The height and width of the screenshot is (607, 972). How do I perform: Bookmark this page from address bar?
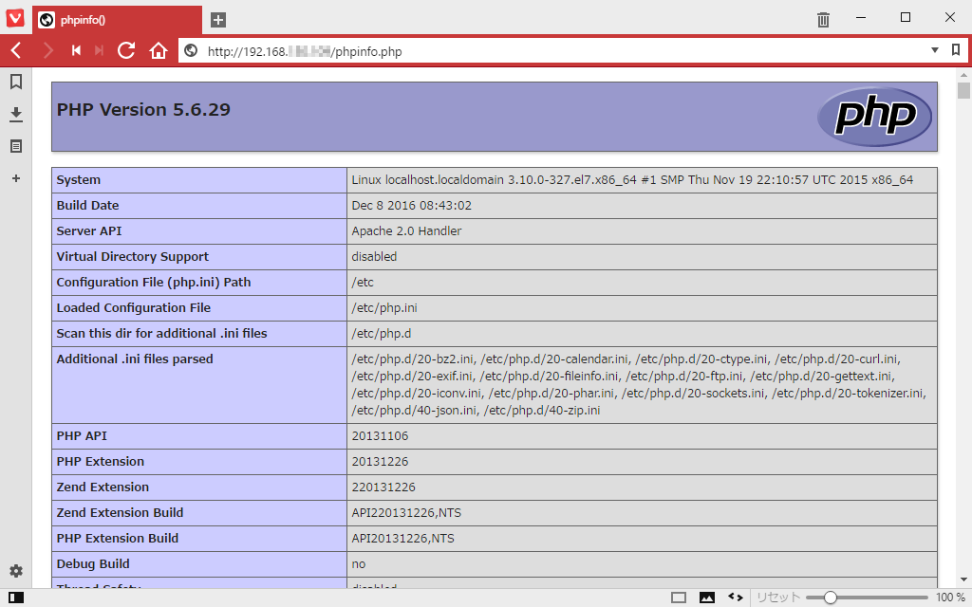coord(956,50)
